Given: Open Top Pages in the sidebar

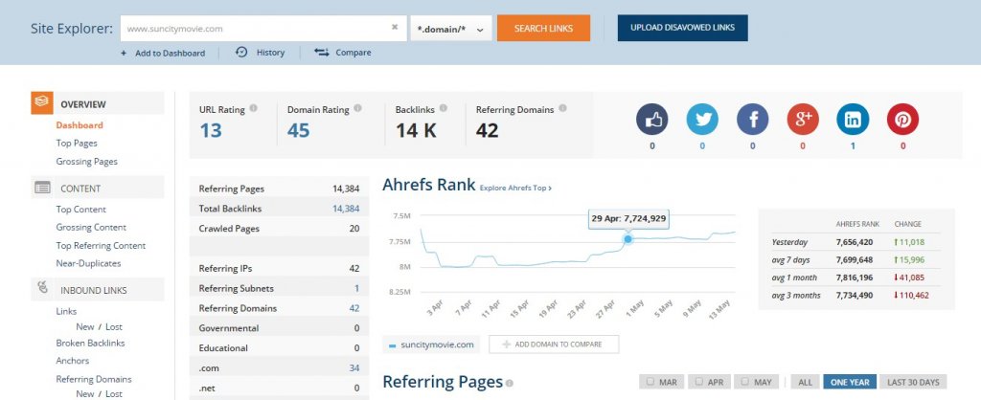Looking at the screenshot, I should click(x=77, y=144).
